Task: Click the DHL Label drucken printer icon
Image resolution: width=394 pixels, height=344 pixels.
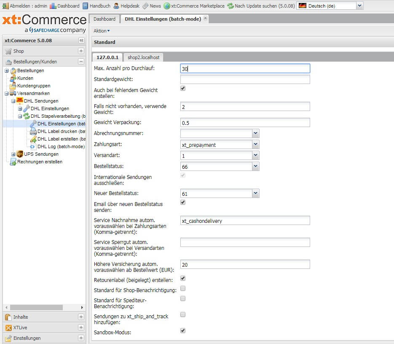Action: tap(33, 131)
